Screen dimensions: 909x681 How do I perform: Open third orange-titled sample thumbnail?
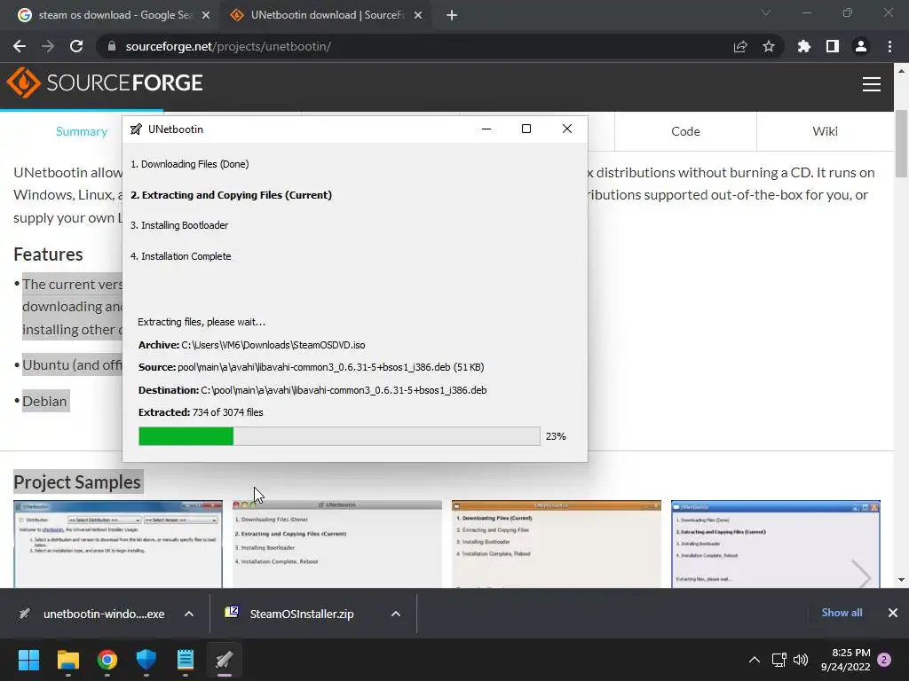pos(556,544)
